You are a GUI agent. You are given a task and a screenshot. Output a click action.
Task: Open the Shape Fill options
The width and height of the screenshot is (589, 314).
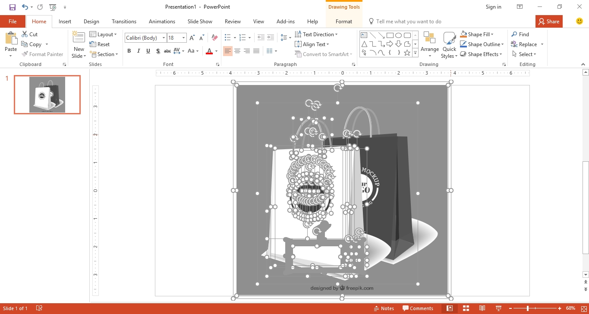tap(477, 34)
